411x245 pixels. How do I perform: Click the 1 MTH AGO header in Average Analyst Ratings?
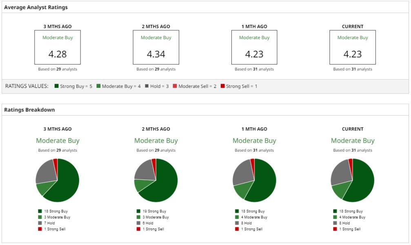click(254, 27)
